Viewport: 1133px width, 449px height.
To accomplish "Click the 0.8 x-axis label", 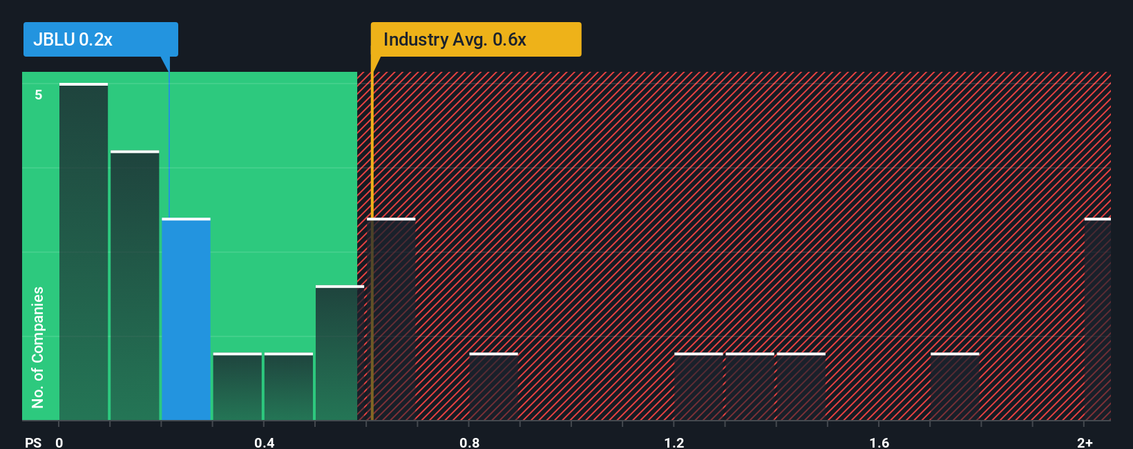I will coord(470,442).
